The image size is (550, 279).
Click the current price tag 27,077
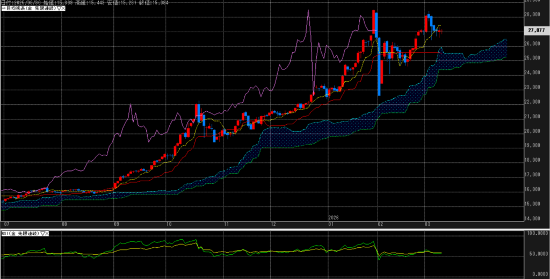[x=537, y=31]
